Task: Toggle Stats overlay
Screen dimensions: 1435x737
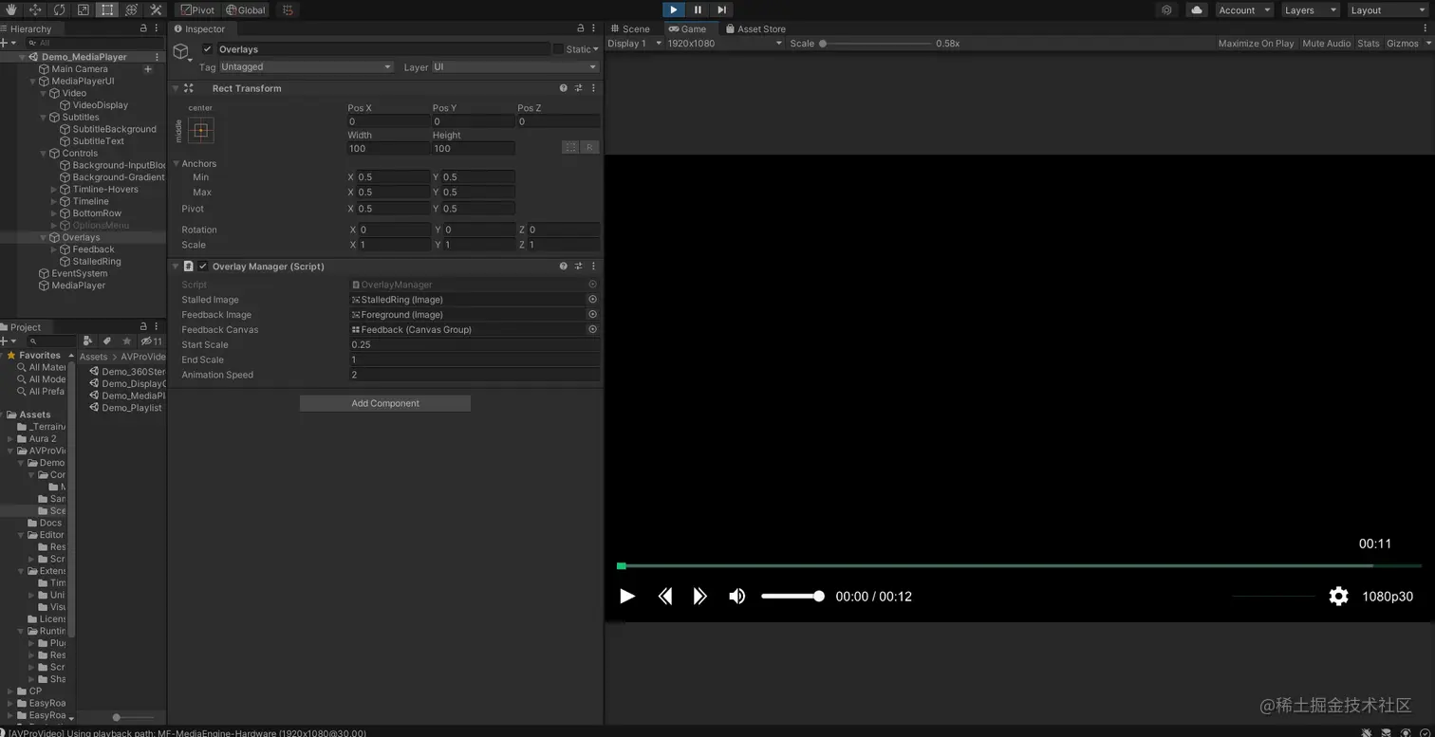Action: point(1368,44)
